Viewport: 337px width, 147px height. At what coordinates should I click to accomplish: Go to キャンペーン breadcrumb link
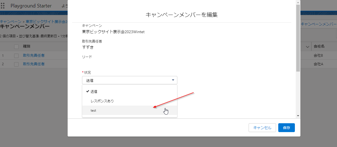(11, 21)
